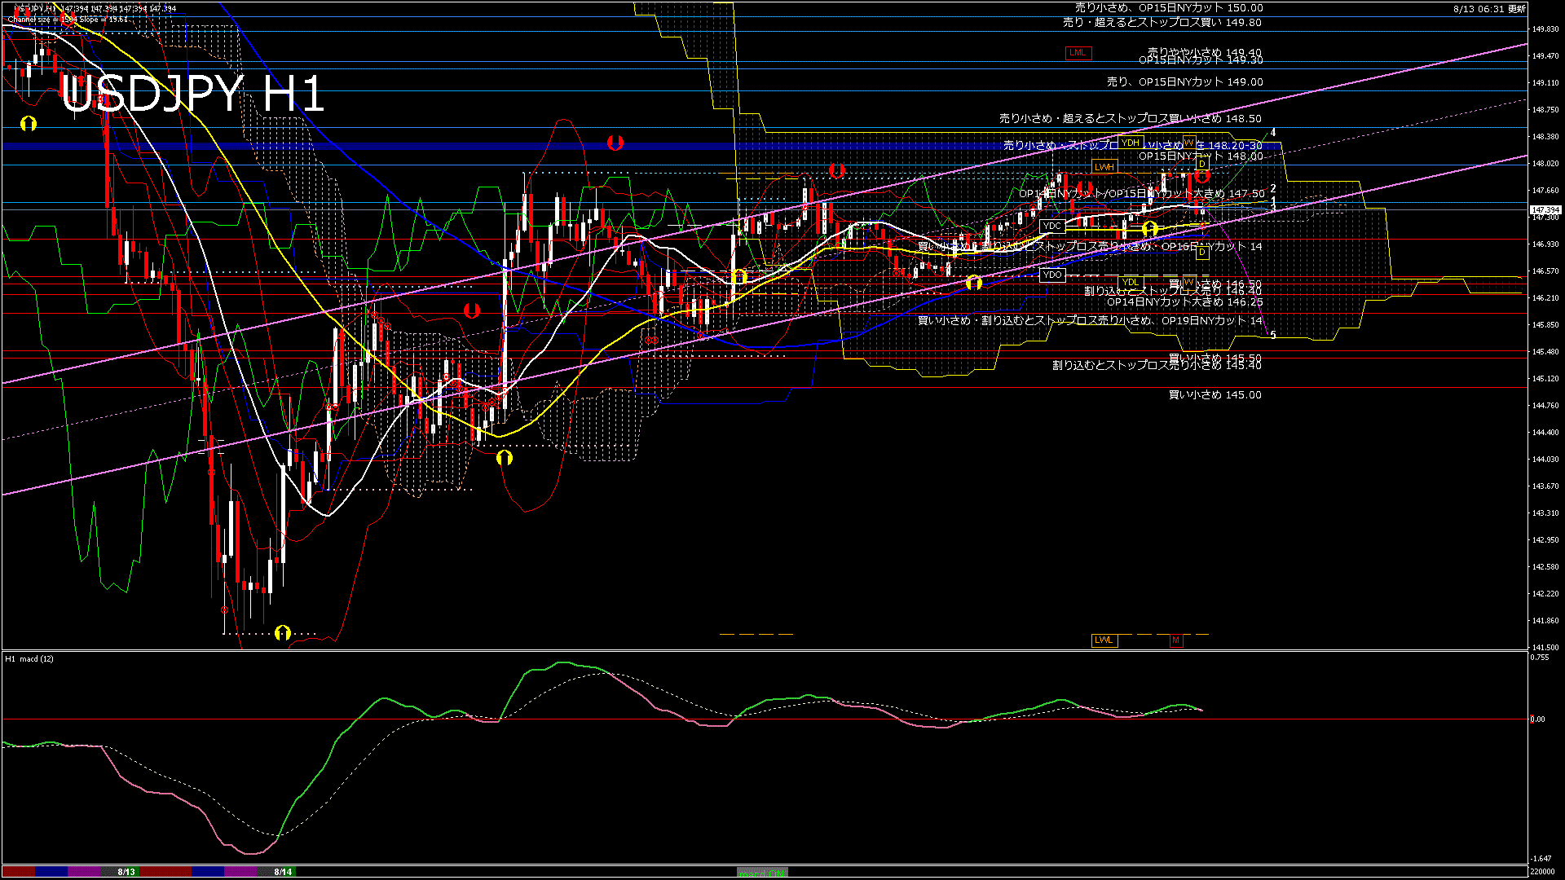
Task: Select the YDC level label
Action: coord(1051,226)
